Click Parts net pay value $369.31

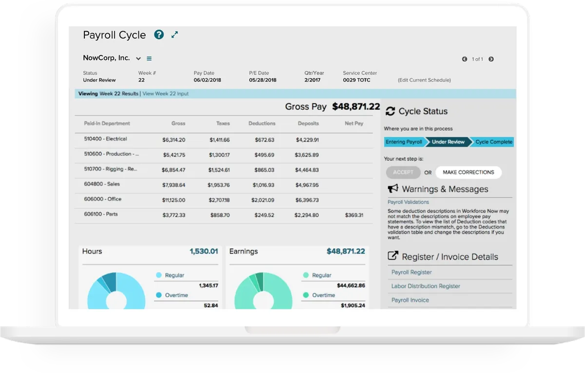(x=354, y=215)
